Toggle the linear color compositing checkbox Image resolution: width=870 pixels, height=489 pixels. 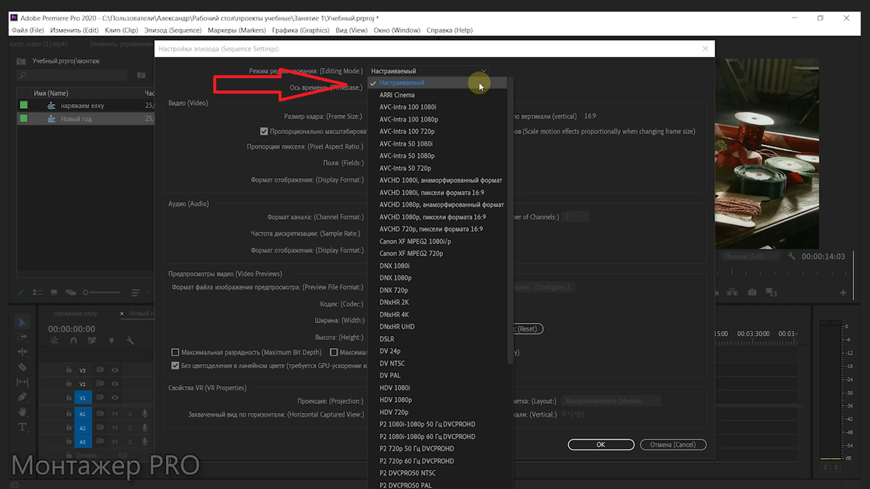[x=175, y=366]
